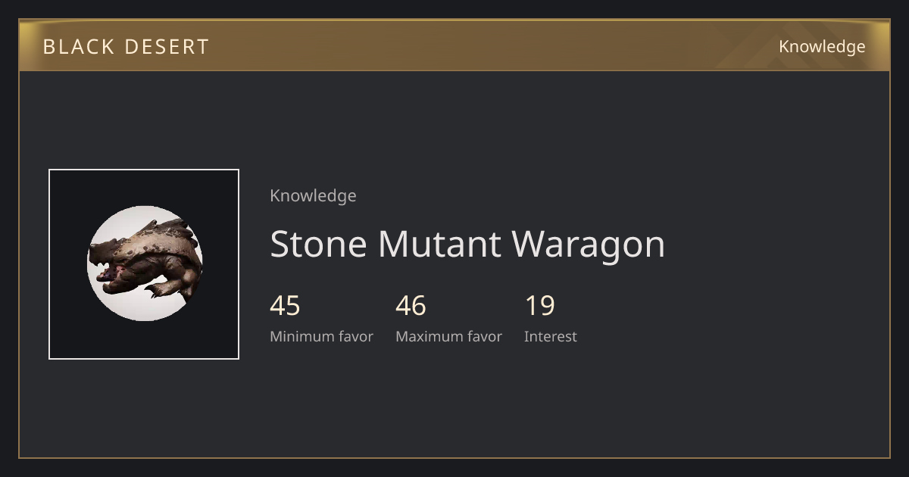
Task: Select the Stone Mutant Waragon title
Action: point(467,244)
